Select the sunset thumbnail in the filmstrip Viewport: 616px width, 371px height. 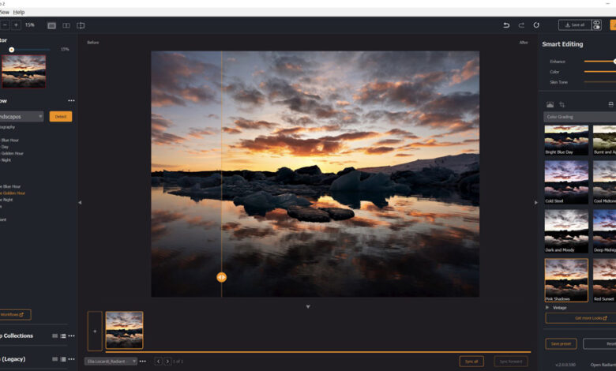124,330
